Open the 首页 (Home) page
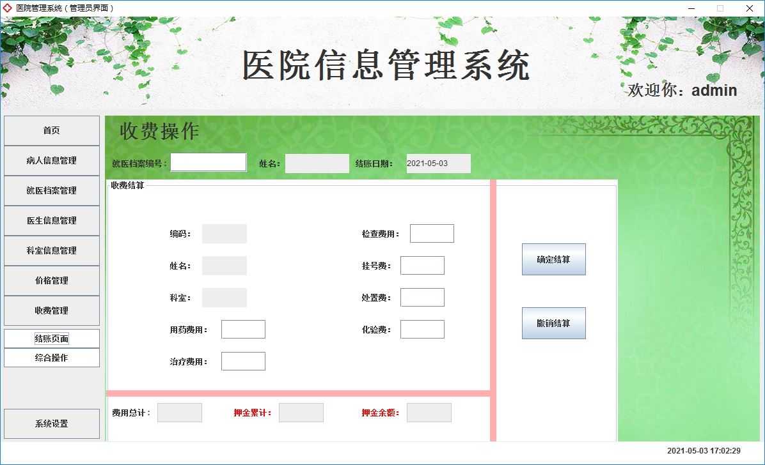The image size is (765, 465). click(x=51, y=130)
